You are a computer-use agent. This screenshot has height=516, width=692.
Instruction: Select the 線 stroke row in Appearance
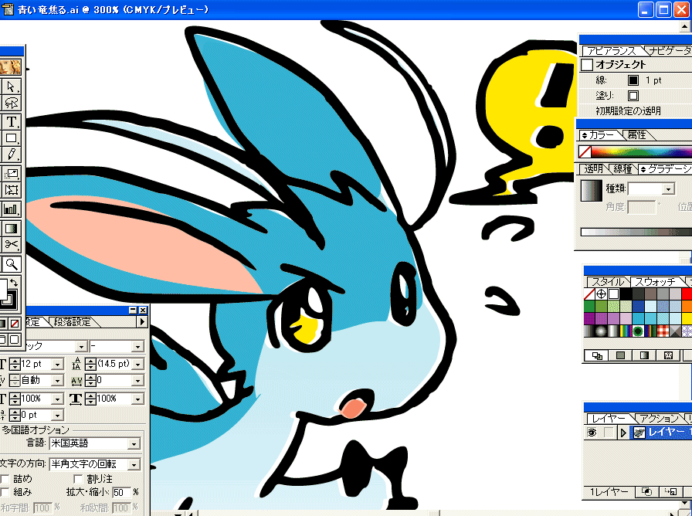[x=635, y=80]
